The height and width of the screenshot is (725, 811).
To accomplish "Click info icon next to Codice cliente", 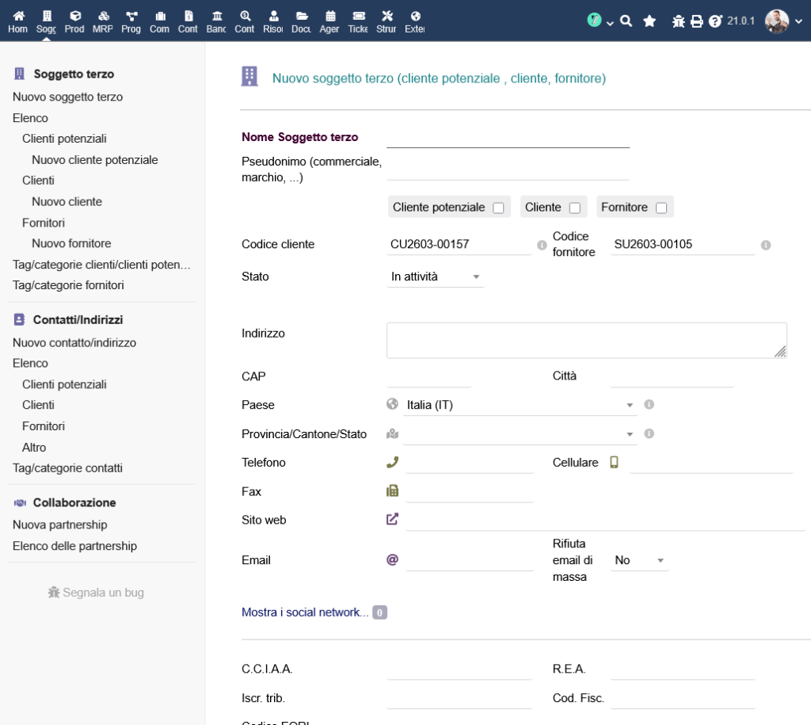I will click(542, 245).
